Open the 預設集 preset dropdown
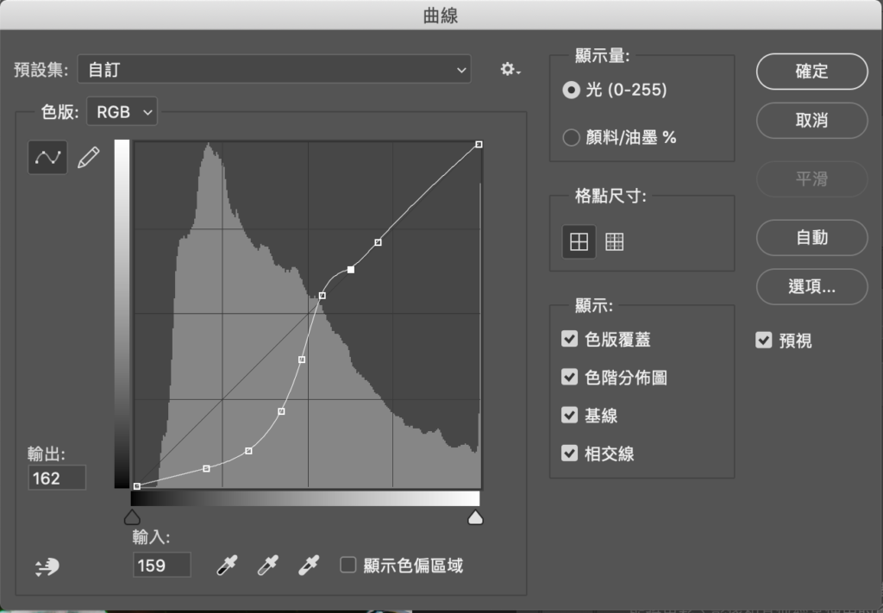This screenshot has width=883, height=613. coord(274,70)
